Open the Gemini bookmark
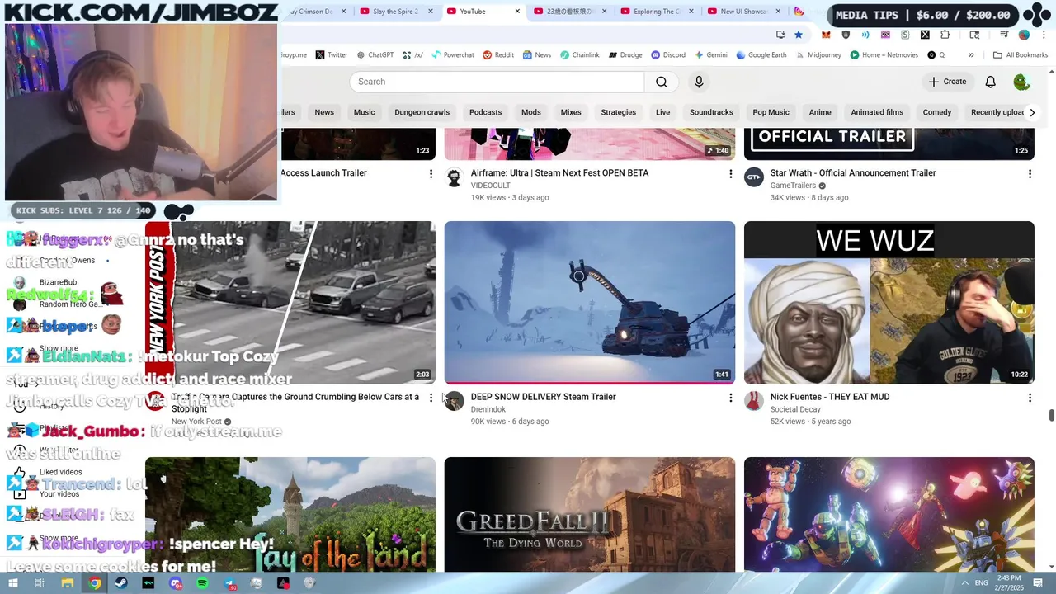 click(x=710, y=55)
